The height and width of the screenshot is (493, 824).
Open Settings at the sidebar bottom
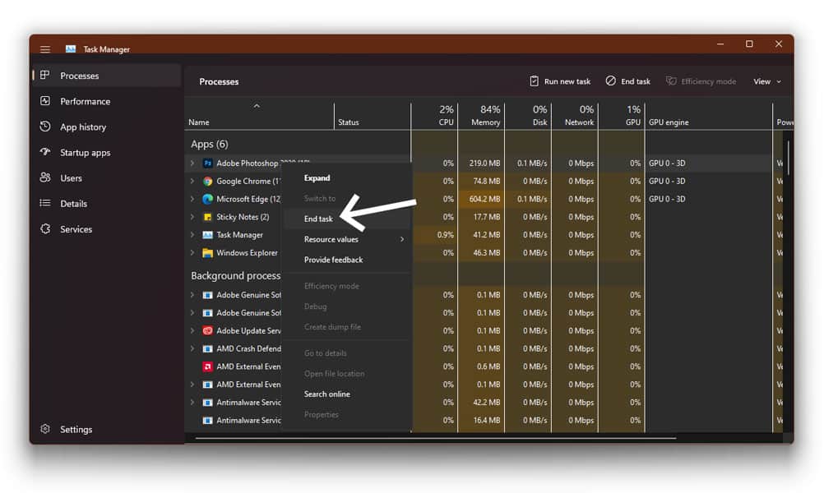(107, 430)
